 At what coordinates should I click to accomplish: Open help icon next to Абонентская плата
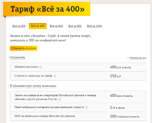41,67
